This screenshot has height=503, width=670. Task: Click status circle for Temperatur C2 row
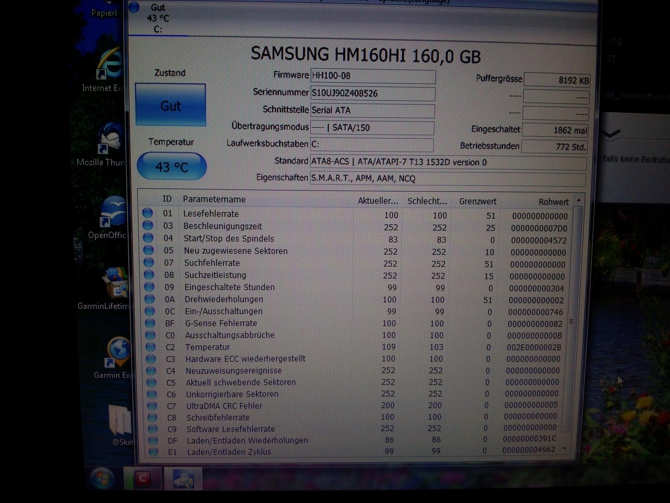[x=151, y=347]
